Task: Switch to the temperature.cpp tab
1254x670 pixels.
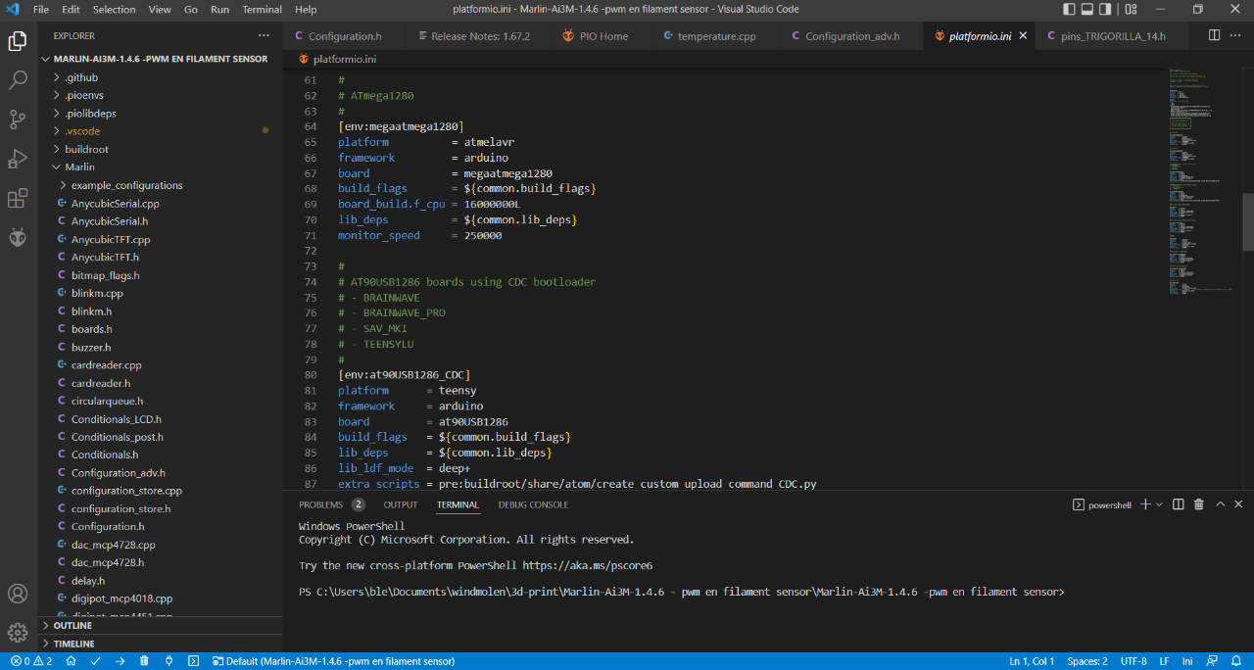Action: pyautogui.click(x=715, y=36)
